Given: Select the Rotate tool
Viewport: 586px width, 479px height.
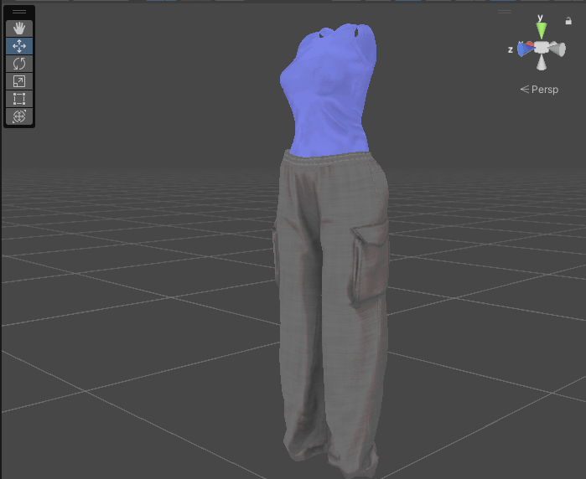Looking at the screenshot, I should click(19, 64).
